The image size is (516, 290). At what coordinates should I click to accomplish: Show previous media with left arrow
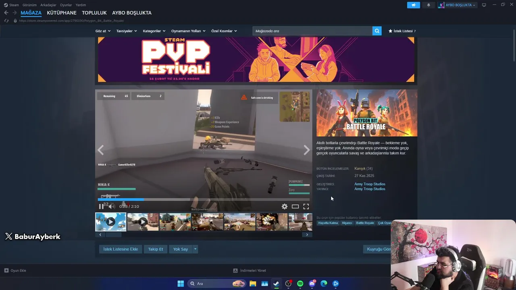pyautogui.click(x=100, y=150)
